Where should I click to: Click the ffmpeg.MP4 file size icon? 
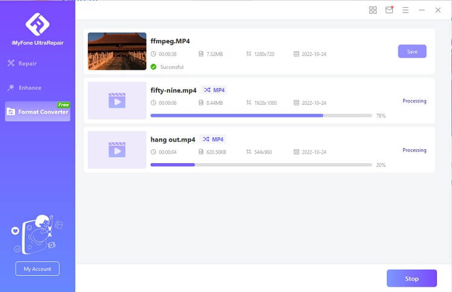[201, 54]
